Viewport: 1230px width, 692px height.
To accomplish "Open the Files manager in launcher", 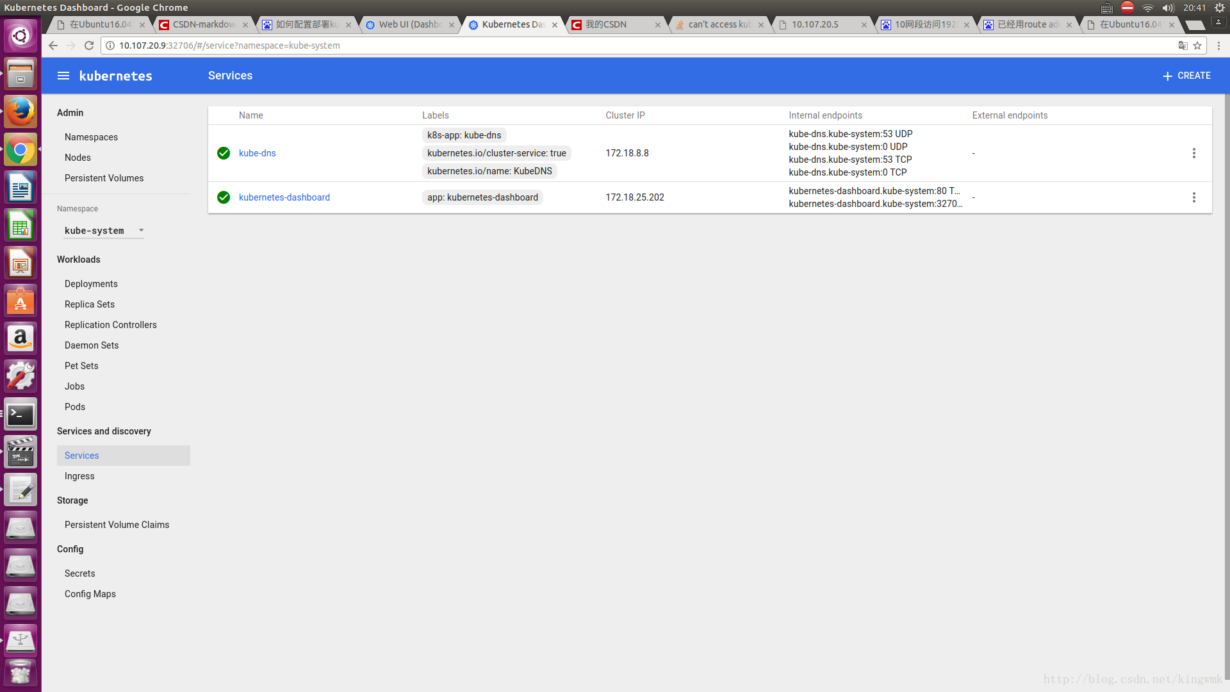I will click(x=20, y=74).
